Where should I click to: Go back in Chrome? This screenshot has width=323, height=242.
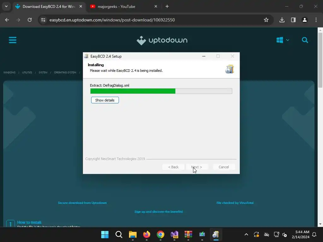tap(7, 20)
